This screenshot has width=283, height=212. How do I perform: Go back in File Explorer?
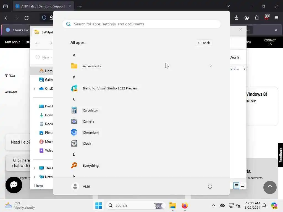coord(37,43)
